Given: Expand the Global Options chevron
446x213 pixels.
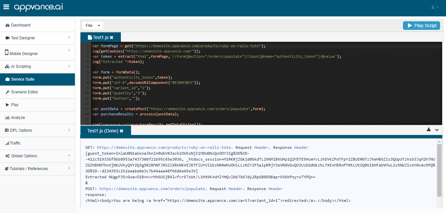Looking at the screenshot, I should pyautogui.click(x=69, y=156).
